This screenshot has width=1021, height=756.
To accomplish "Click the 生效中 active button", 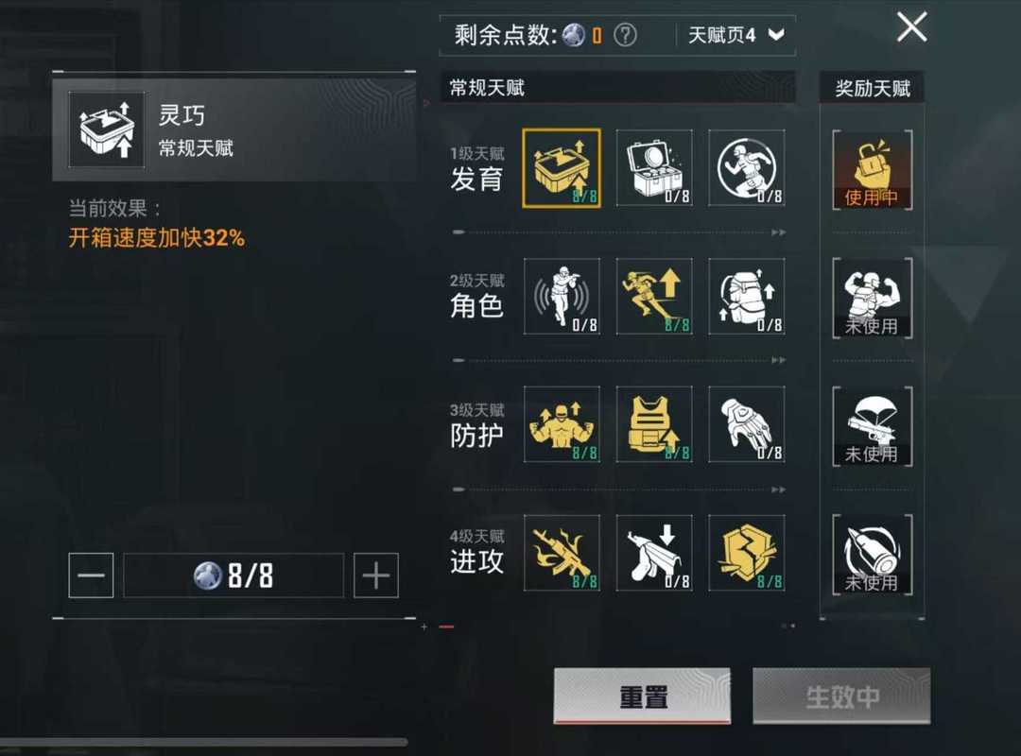I will (841, 696).
